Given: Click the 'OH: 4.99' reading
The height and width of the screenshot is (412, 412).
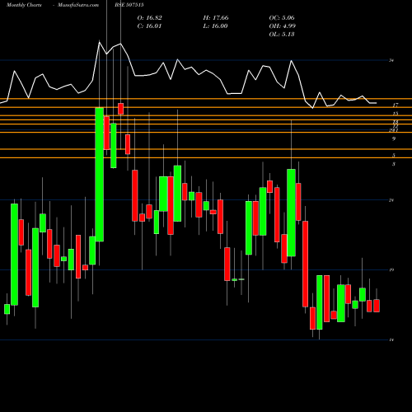Looking at the screenshot, I should (282, 26).
